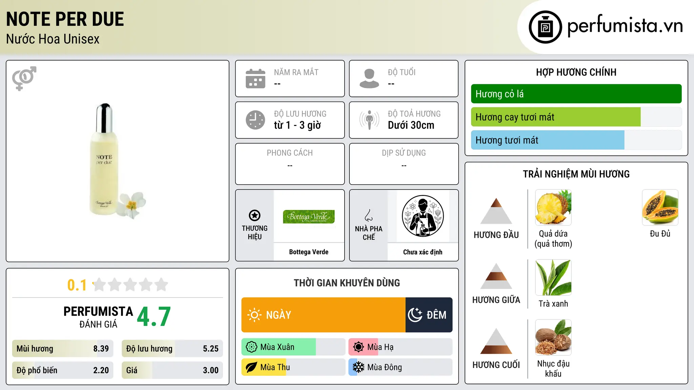The width and height of the screenshot is (694, 390).
Task: Open the nutmeg note thumbnail
Action: tap(553, 338)
